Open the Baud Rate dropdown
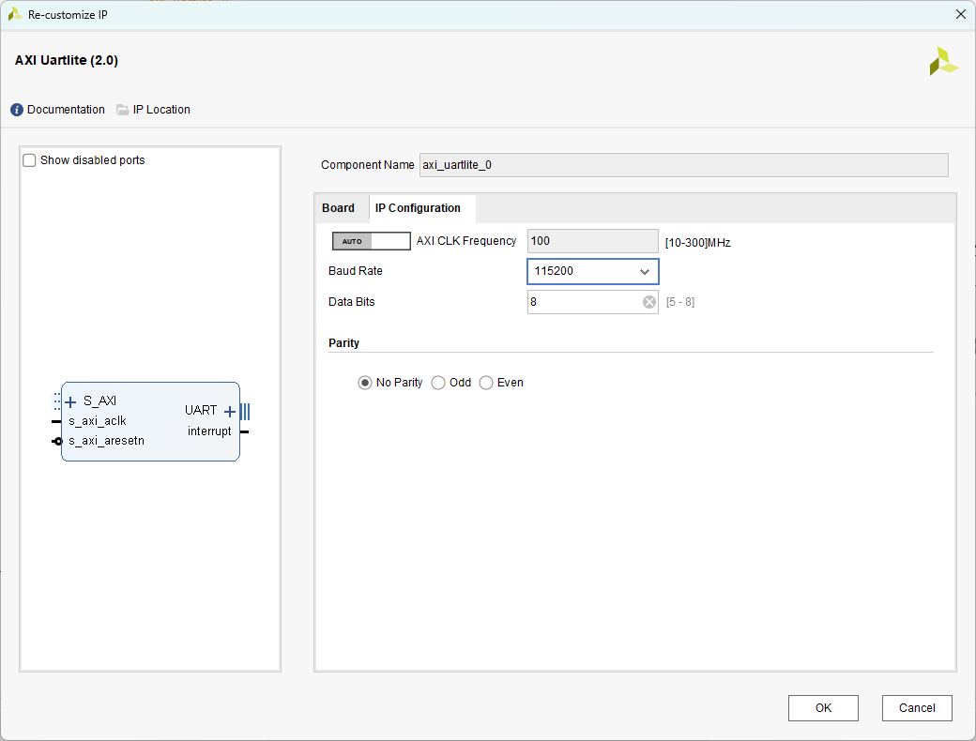Viewport: 976px width, 741px height. (592, 271)
